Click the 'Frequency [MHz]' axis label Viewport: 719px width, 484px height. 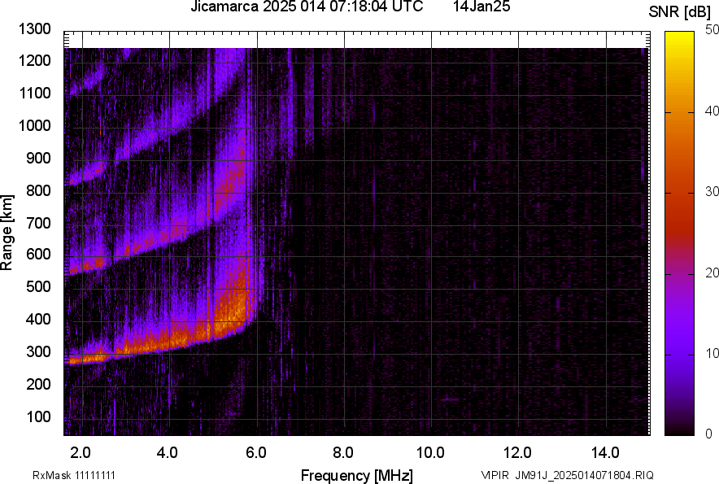[357, 475]
